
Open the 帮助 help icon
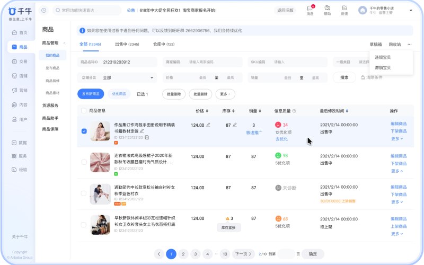[x=327, y=10]
